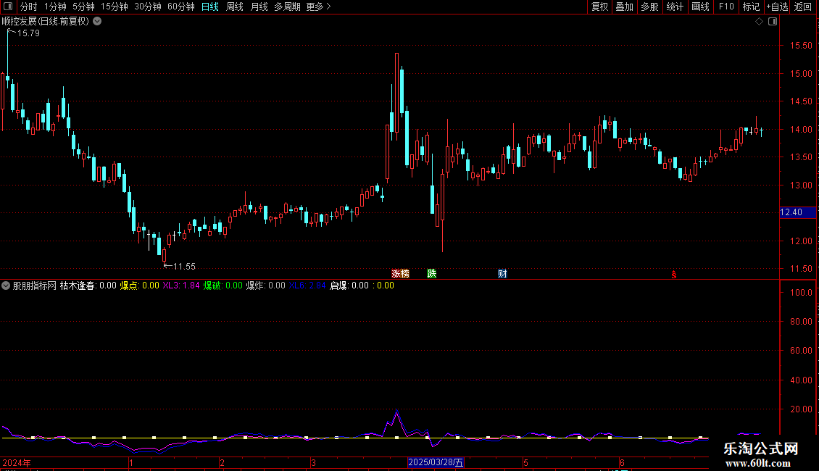Click the diamond marker icon above the chart
The width and height of the screenshot is (819, 471).
coord(759,22)
